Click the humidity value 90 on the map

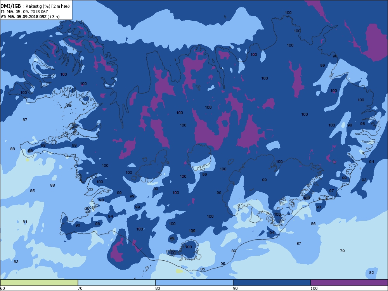coord(223,263)
